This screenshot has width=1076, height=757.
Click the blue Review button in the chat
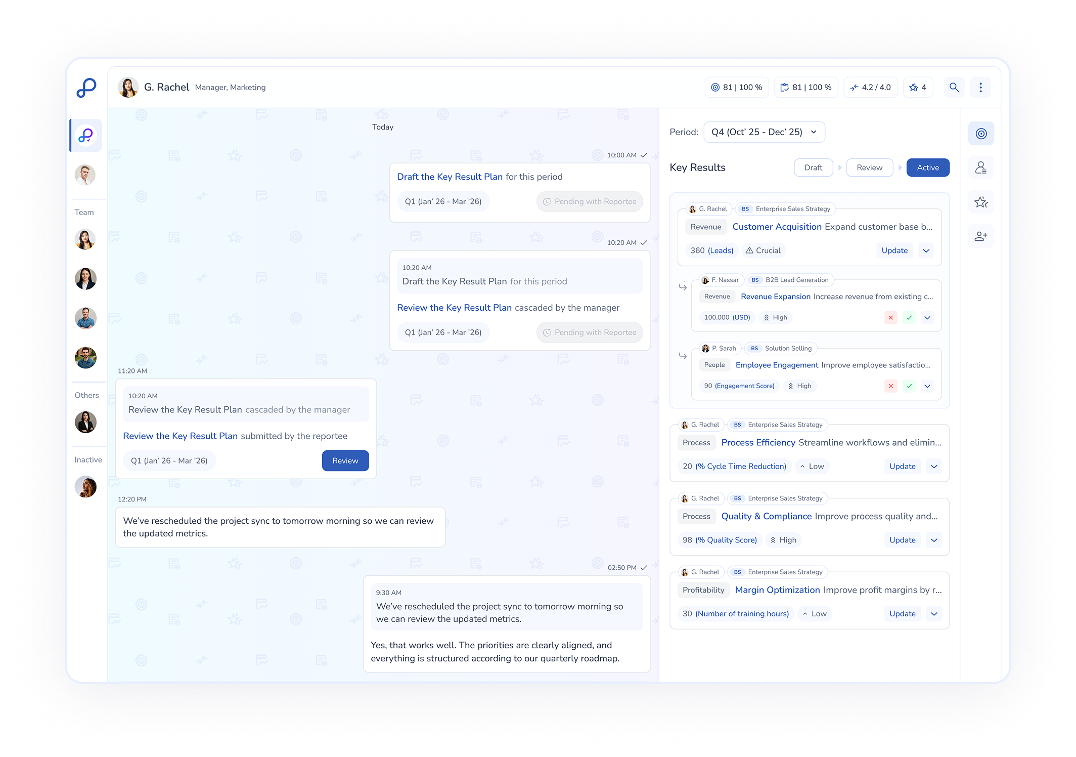345,460
